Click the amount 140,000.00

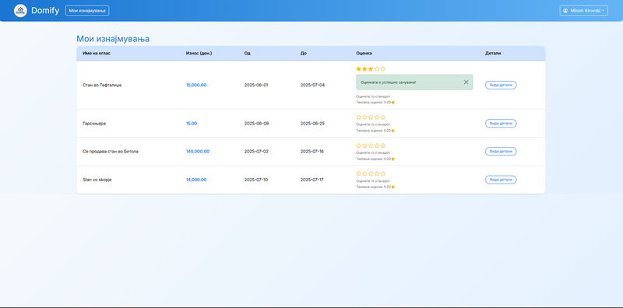point(198,151)
